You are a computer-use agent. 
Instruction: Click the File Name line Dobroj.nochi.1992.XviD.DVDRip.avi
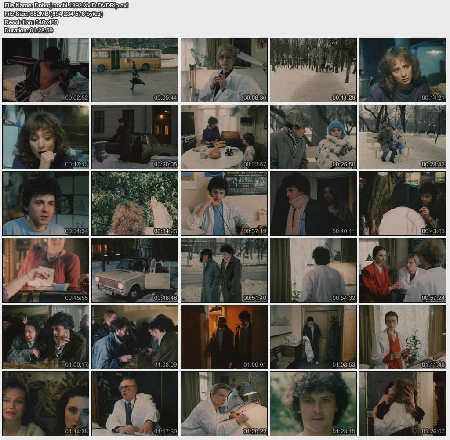(x=66, y=5)
